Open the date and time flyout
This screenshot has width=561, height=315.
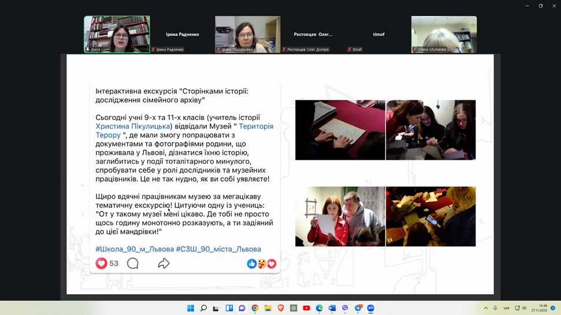coord(543,308)
